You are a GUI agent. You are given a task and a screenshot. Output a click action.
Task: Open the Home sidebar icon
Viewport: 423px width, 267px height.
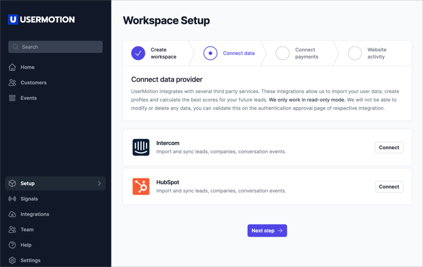[12, 67]
